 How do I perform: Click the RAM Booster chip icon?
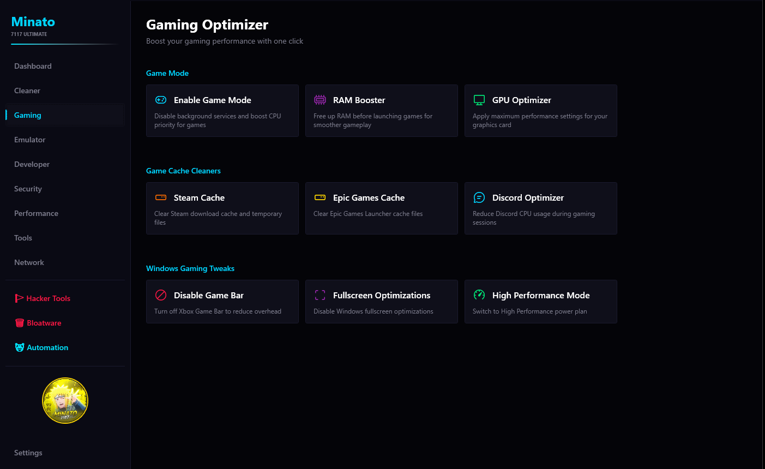(320, 100)
